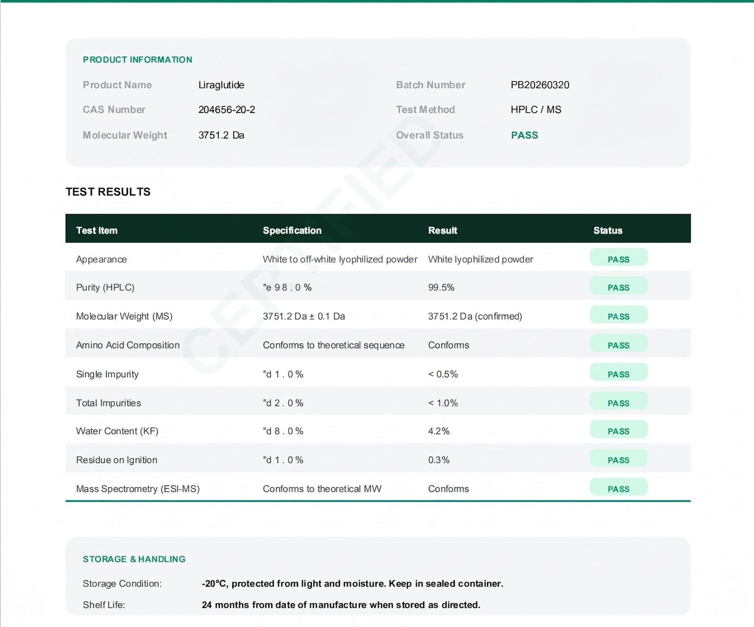
Task: Select the Appearance test item cell
Action: [101, 259]
